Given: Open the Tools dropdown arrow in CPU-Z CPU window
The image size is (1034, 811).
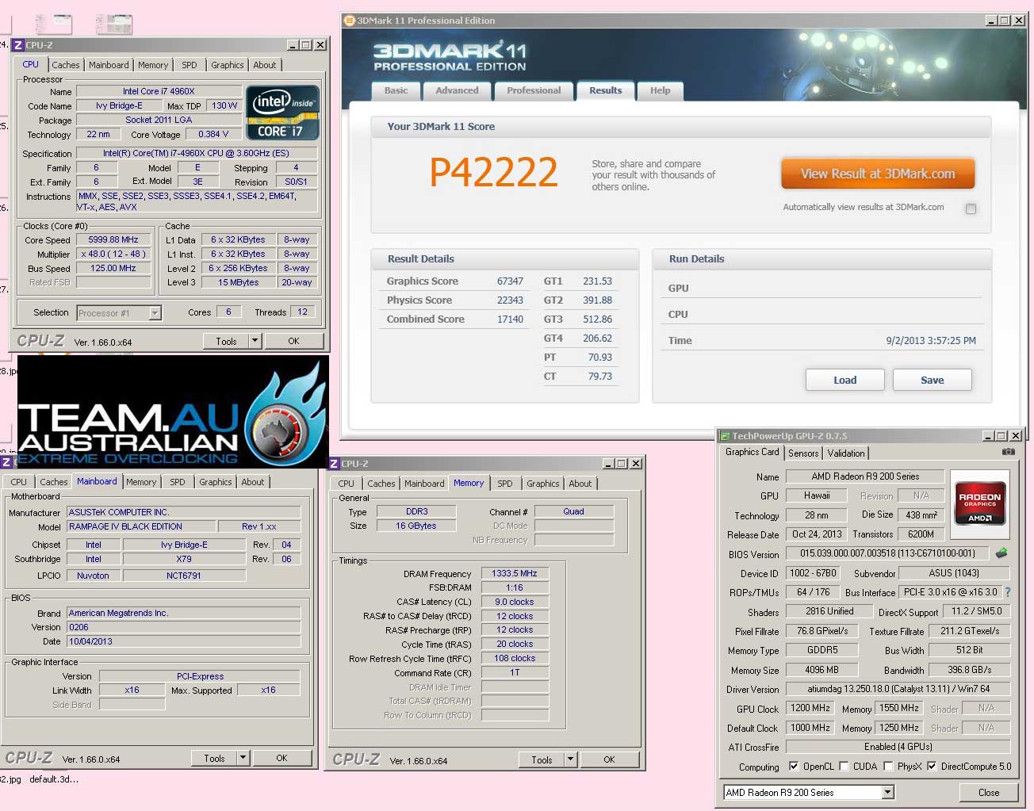Looking at the screenshot, I should click(255, 341).
